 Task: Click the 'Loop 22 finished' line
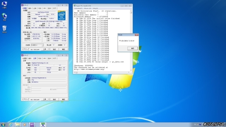(x=93, y=60)
